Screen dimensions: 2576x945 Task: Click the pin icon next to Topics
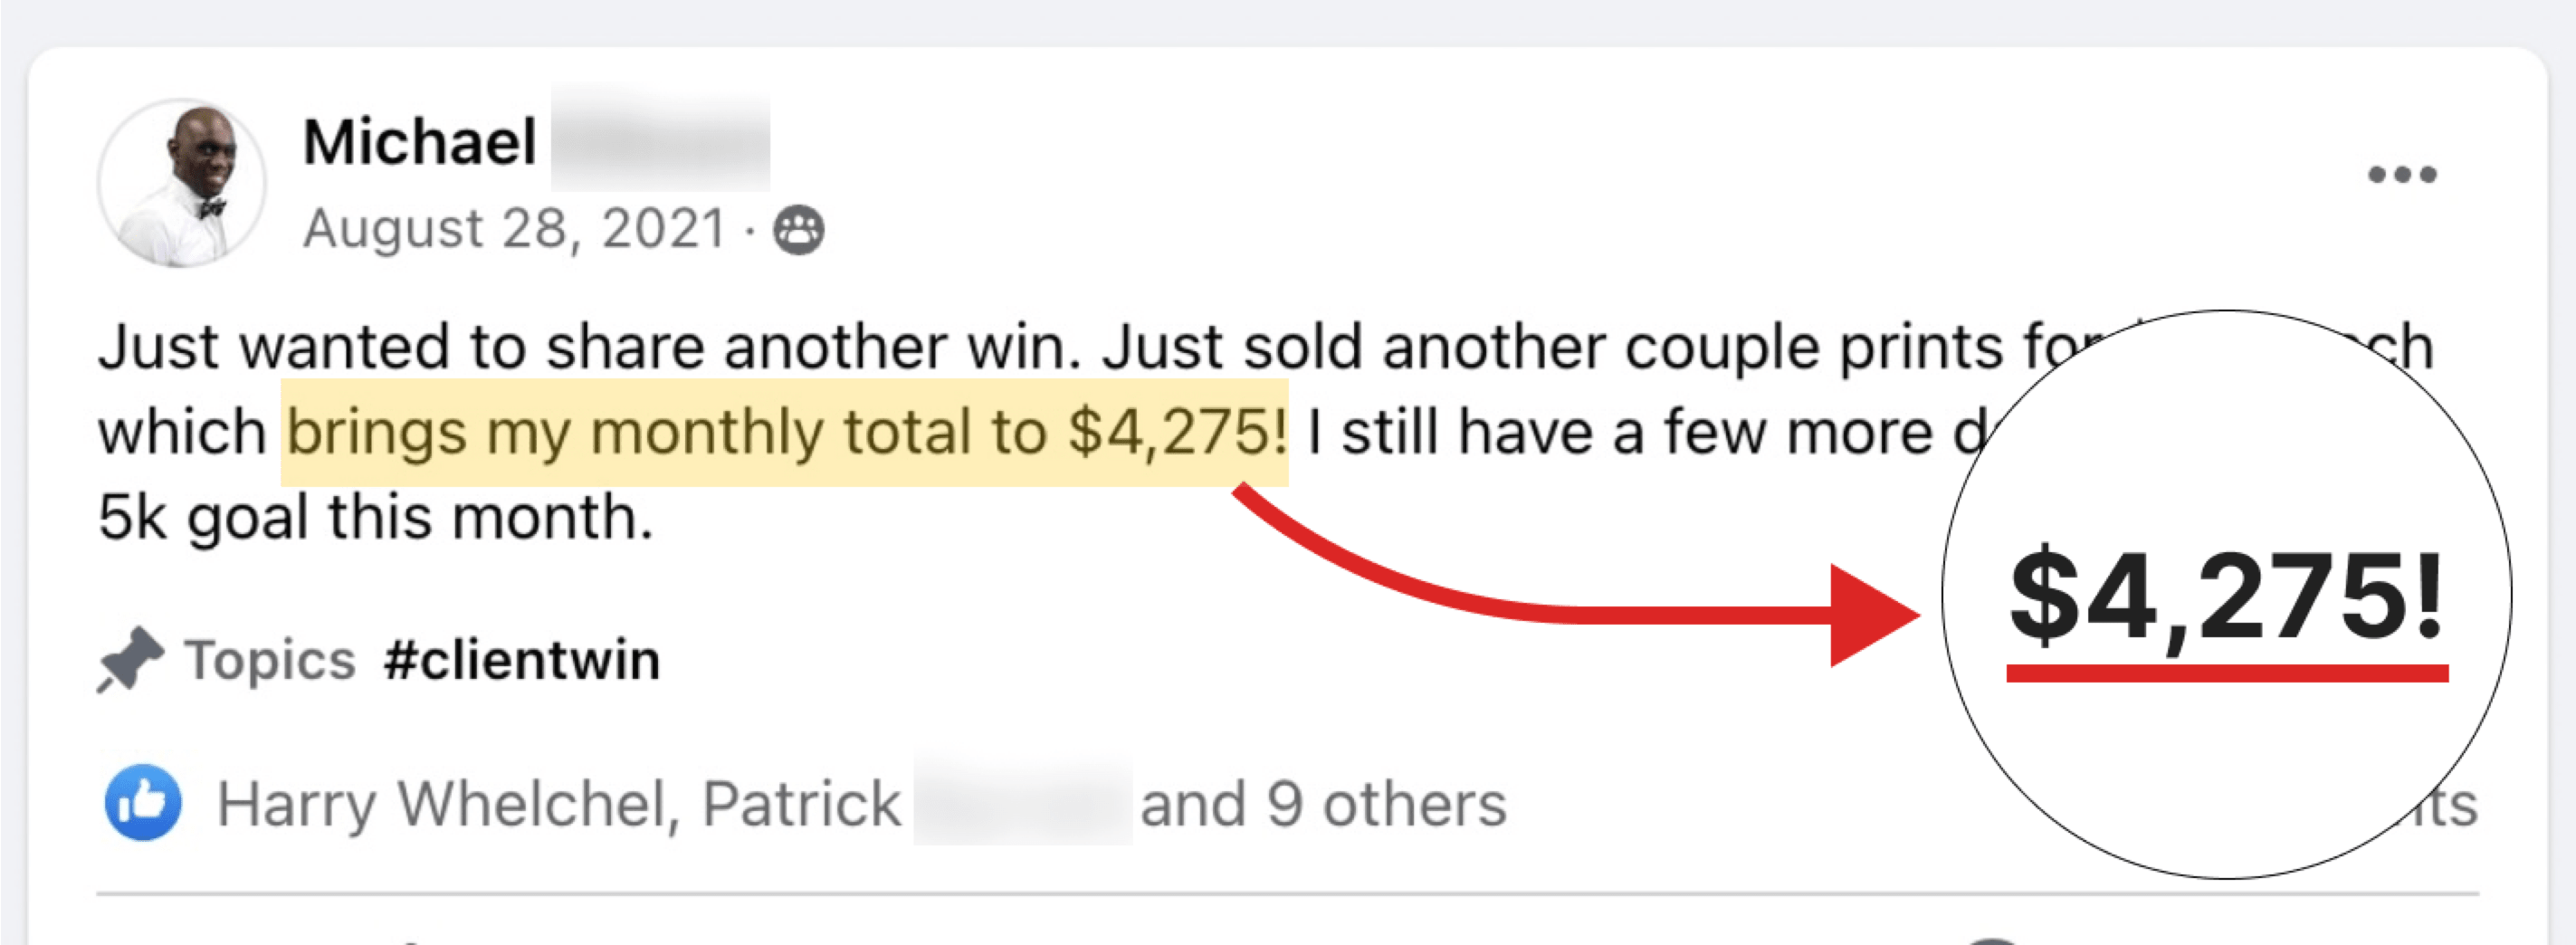[x=130, y=660]
